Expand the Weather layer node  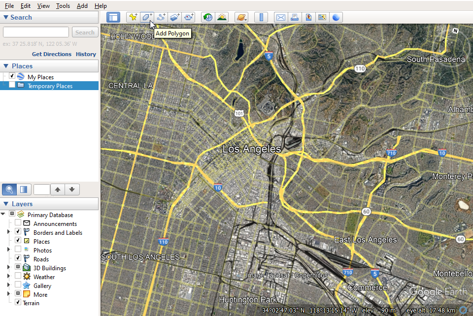click(8, 276)
